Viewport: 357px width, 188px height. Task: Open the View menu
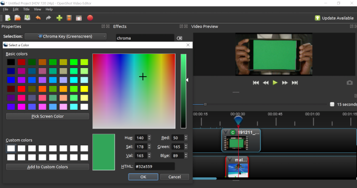click(38, 9)
